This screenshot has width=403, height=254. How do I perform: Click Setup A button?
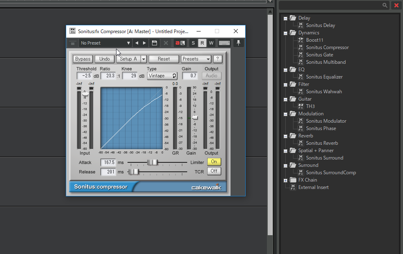(x=128, y=59)
